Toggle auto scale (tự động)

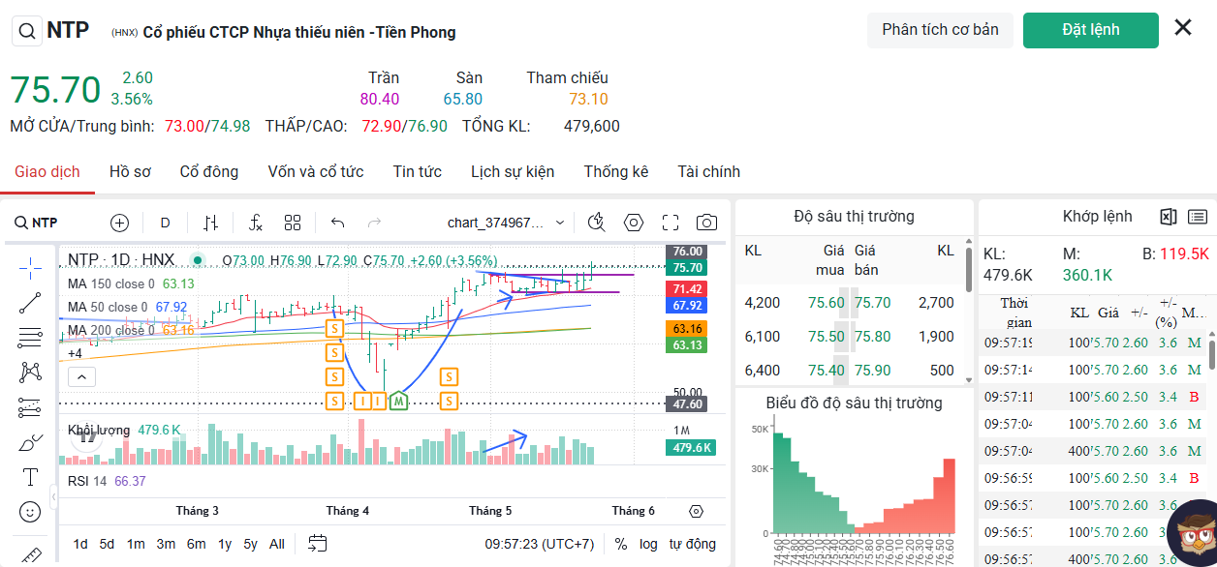pos(693,544)
